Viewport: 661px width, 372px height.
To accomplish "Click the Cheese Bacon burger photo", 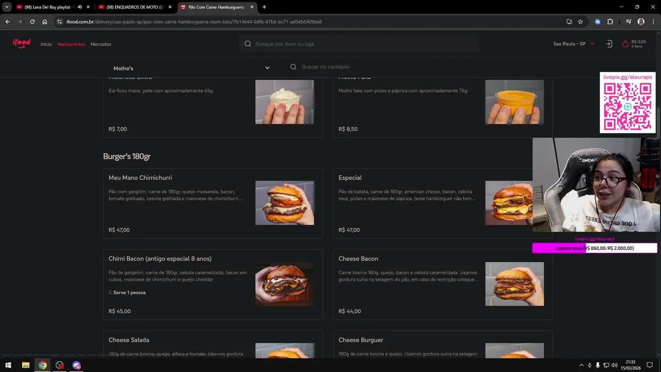I will tap(514, 284).
